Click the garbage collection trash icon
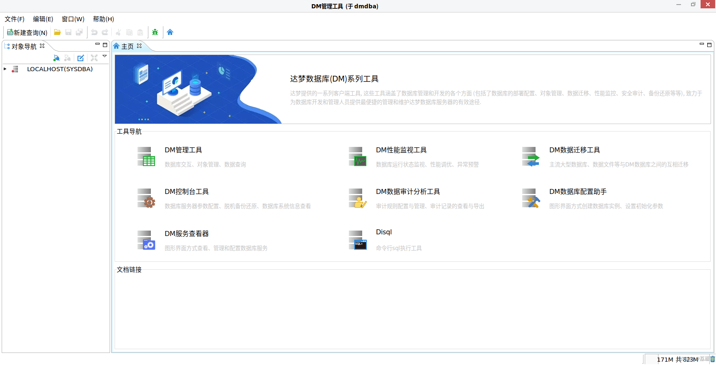The height and width of the screenshot is (365, 716). [712, 359]
